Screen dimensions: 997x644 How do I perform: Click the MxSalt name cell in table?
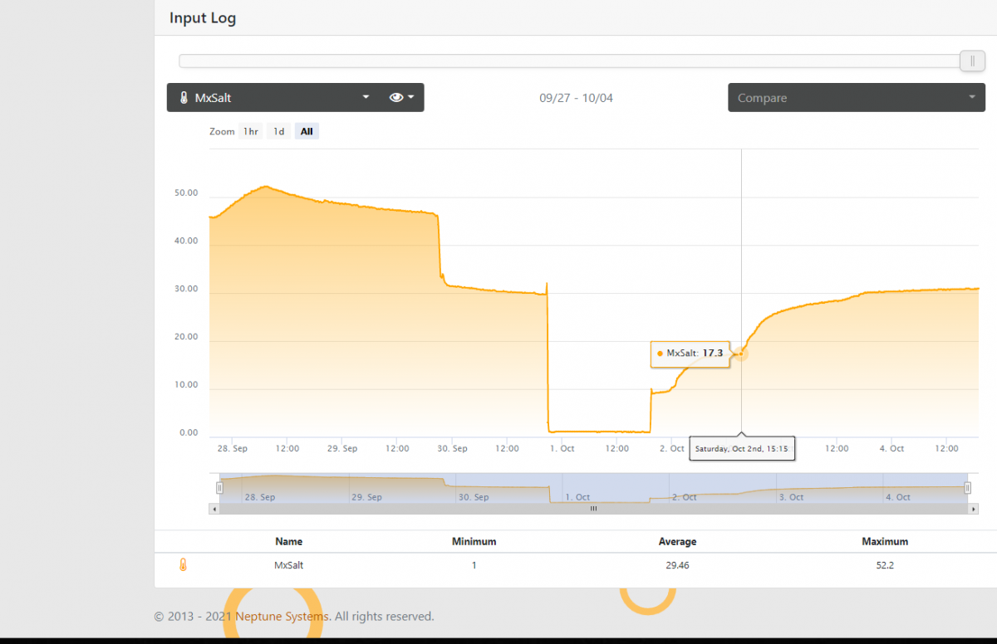[288, 565]
